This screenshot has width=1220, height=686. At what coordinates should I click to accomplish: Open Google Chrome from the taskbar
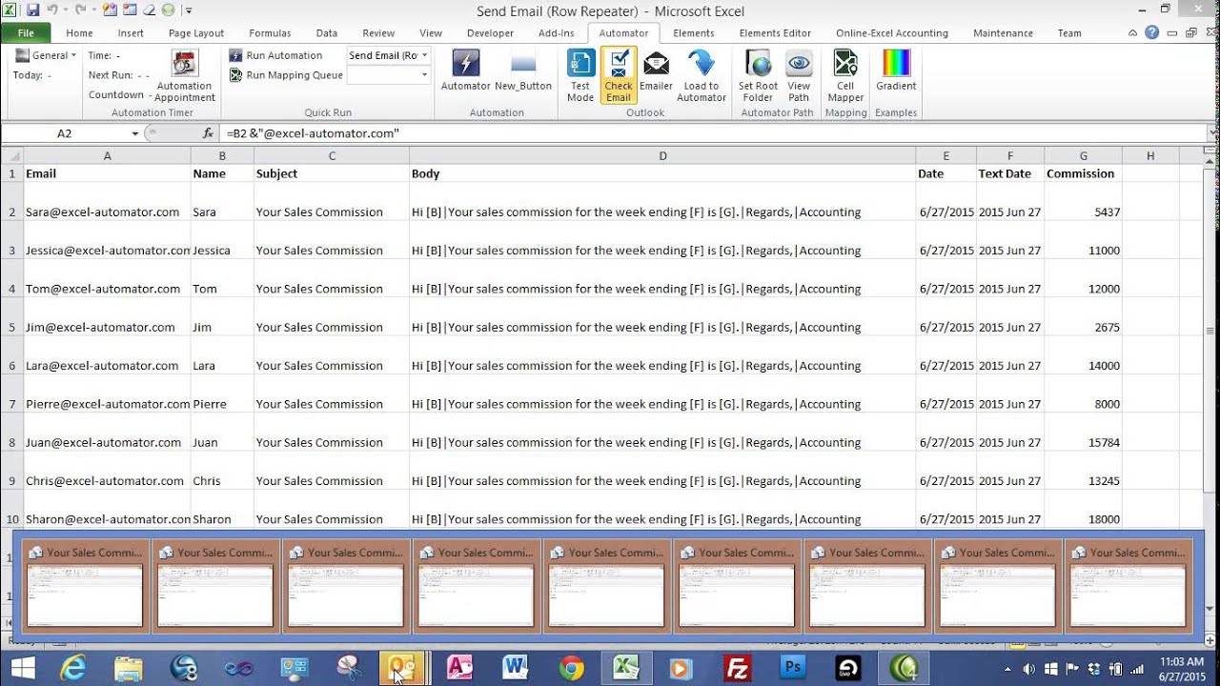pos(571,668)
